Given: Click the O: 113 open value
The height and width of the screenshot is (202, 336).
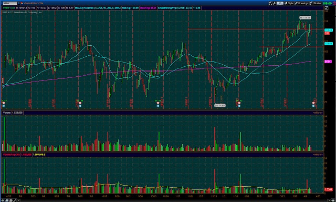Looking at the screenshot, I should point(31,8).
